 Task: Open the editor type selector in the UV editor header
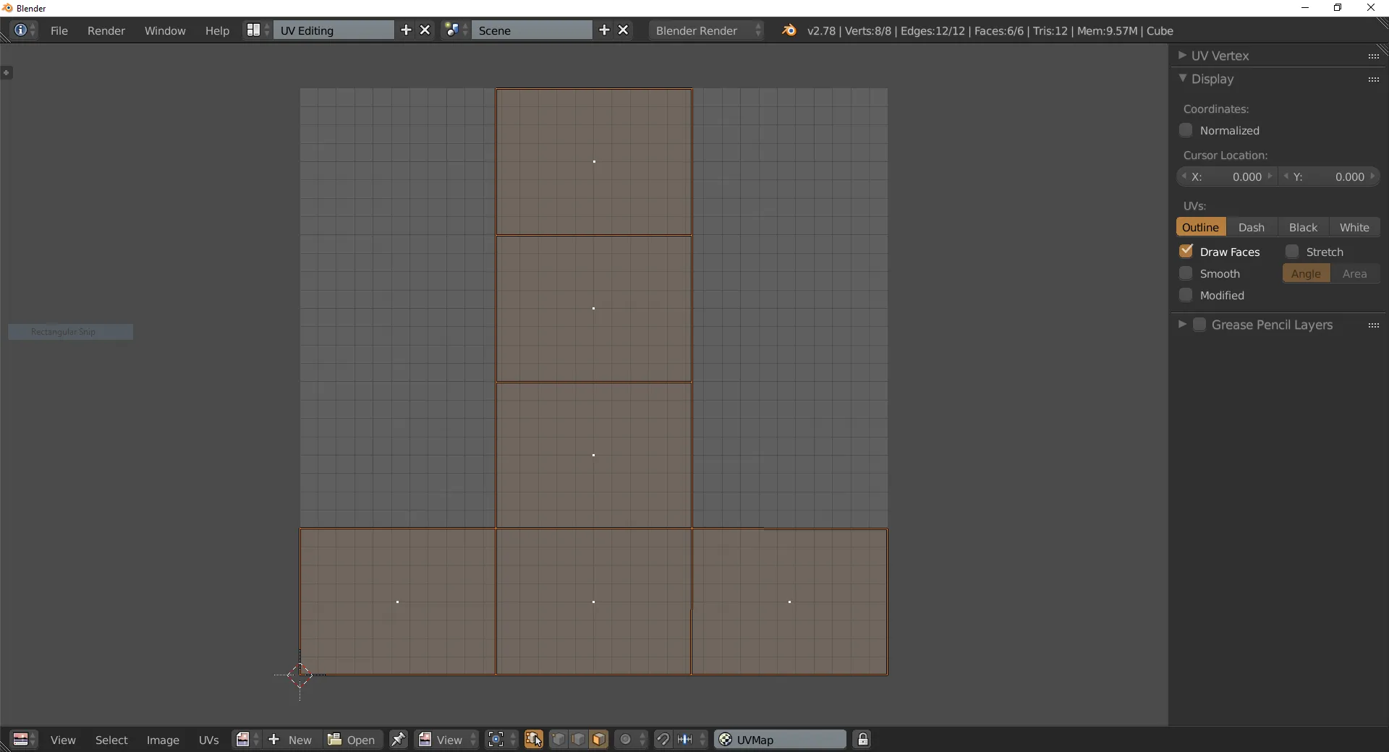point(22,740)
